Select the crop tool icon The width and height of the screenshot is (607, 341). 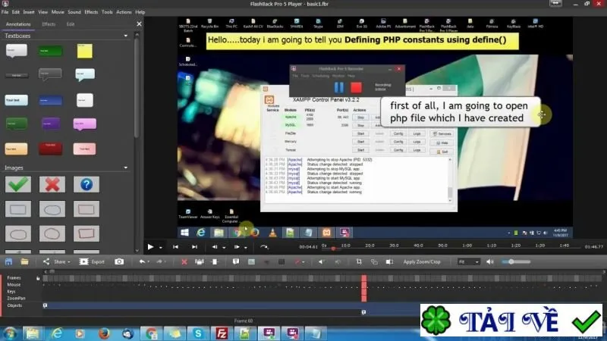(359, 261)
